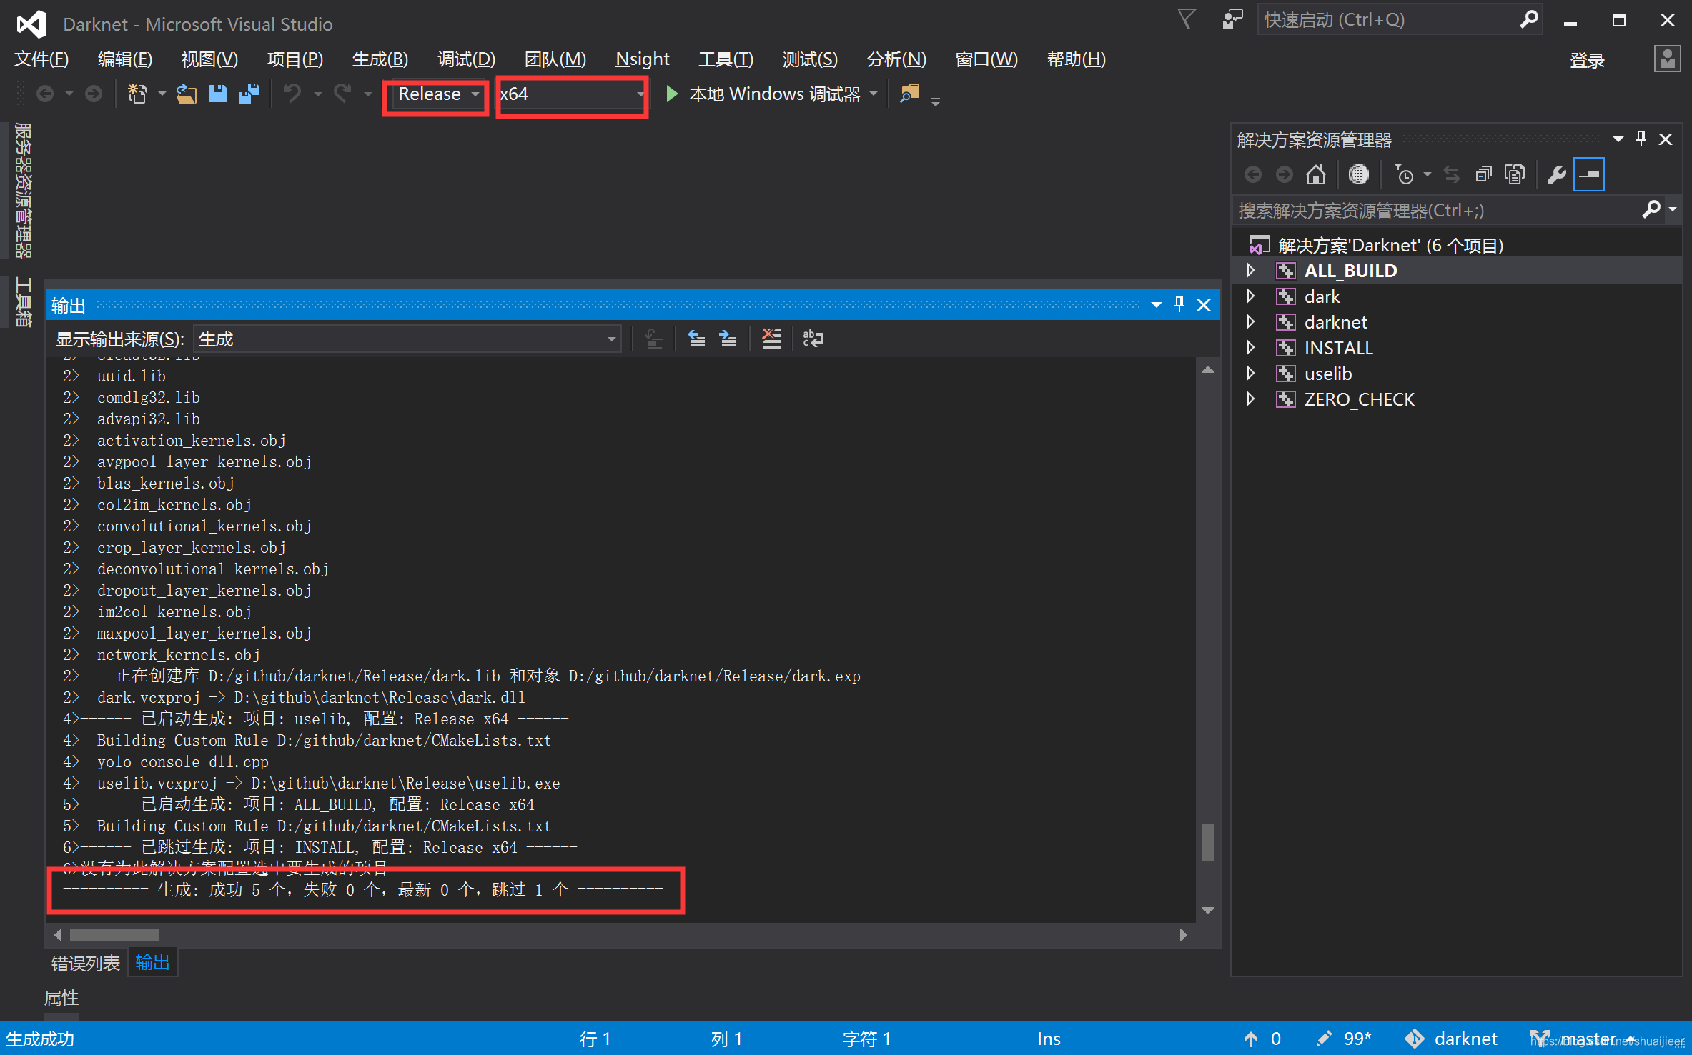Open Properties via the wrench icon
The height and width of the screenshot is (1055, 1692).
pos(1555,175)
